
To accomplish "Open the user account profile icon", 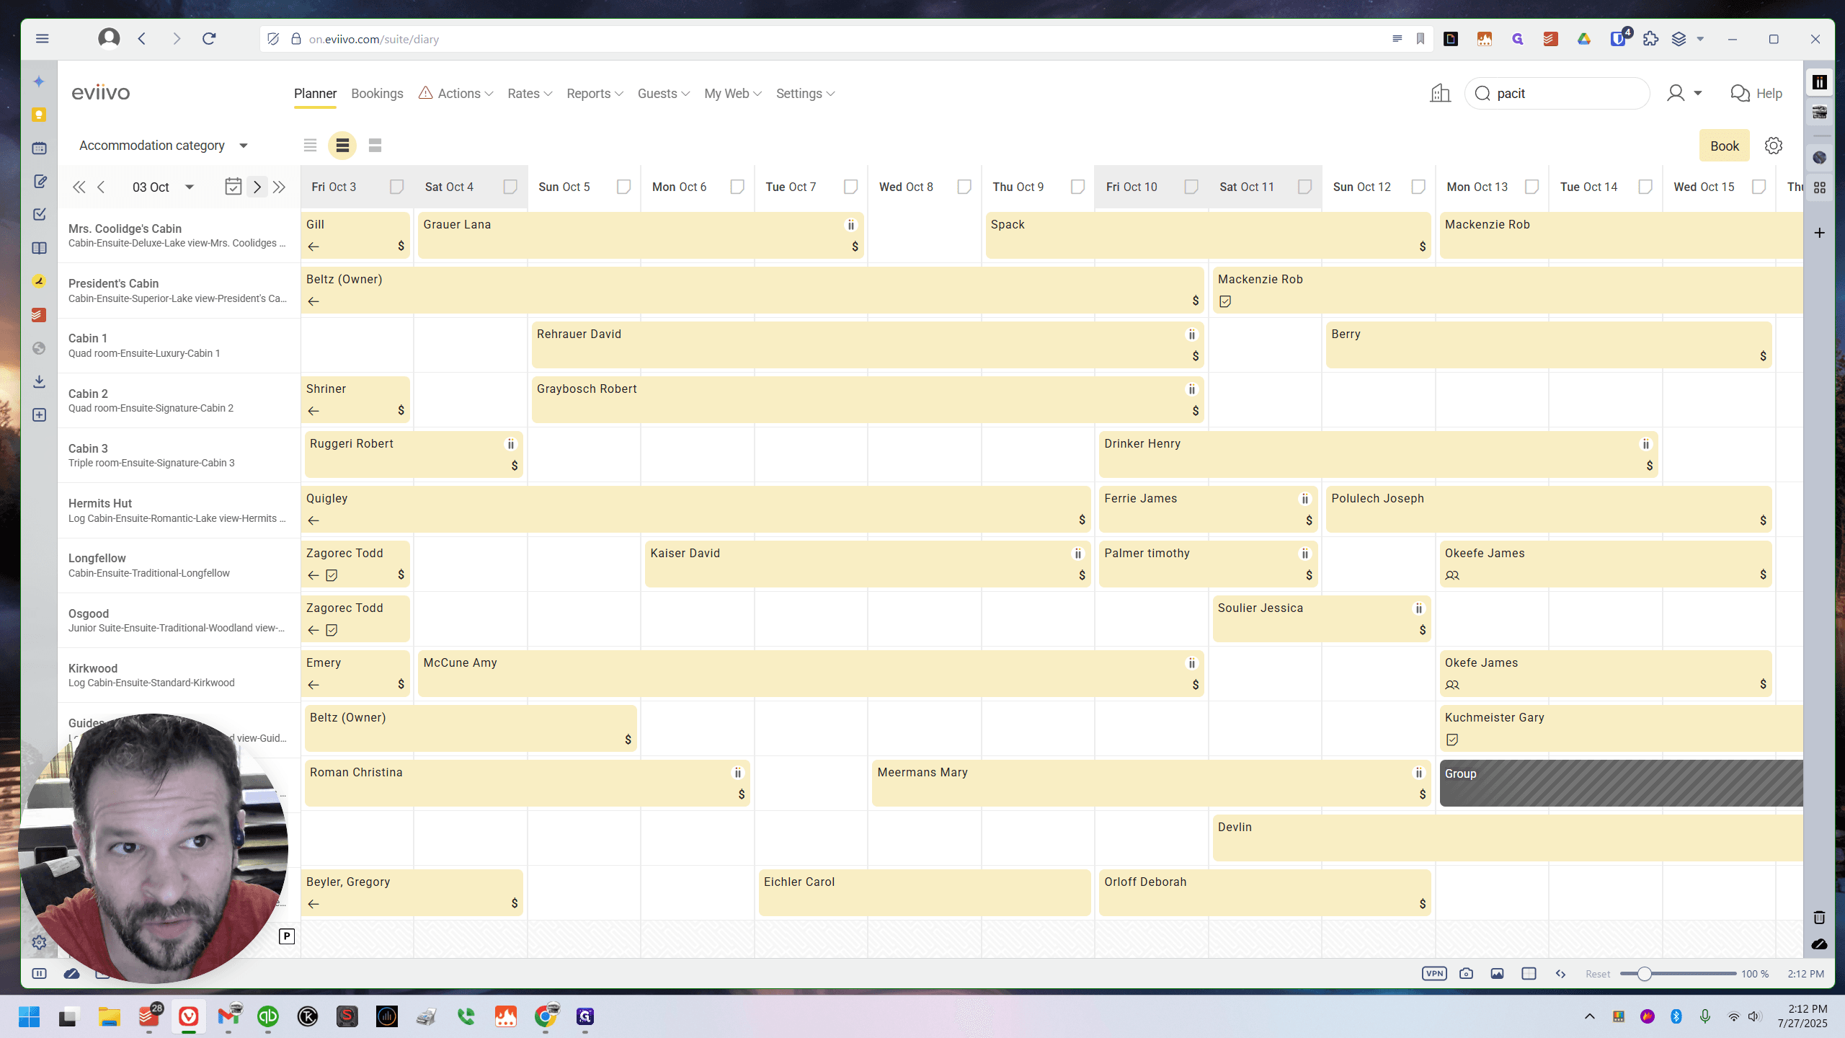I will point(1676,93).
